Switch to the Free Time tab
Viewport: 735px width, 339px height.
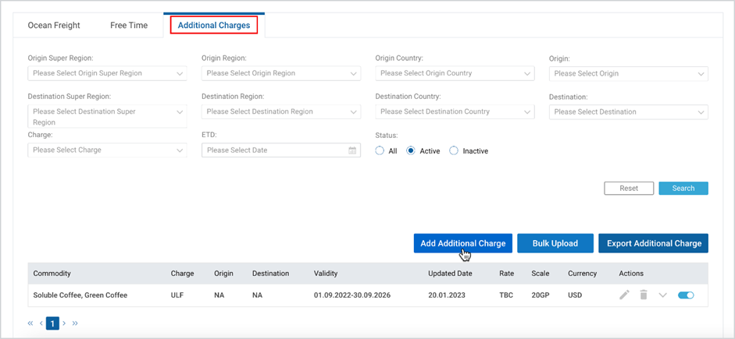click(129, 25)
